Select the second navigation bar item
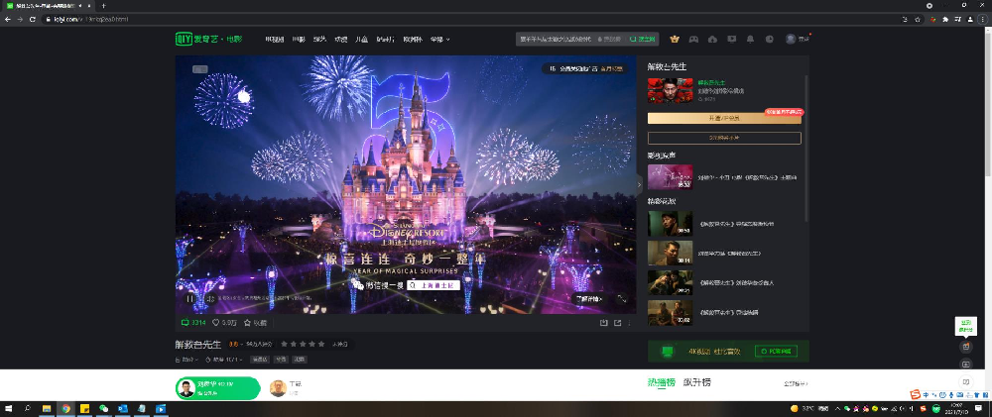This screenshot has width=992, height=417. tap(298, 40)
